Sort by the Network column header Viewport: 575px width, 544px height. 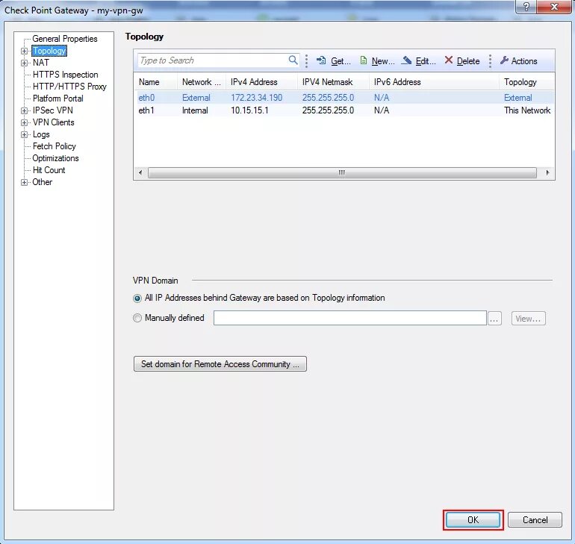click(x=202, y=82)
